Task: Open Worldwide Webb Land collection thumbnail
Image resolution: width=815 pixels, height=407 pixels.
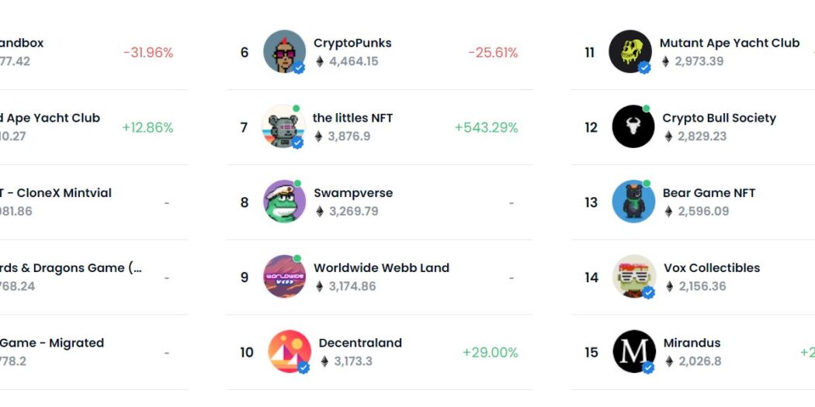Action: [284, 276]
